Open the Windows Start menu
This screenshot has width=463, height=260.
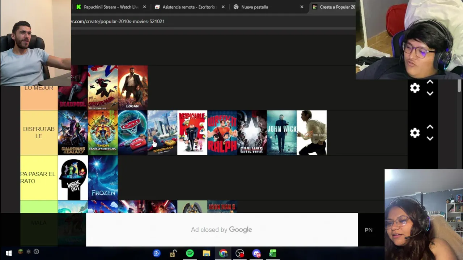point(9,253)
